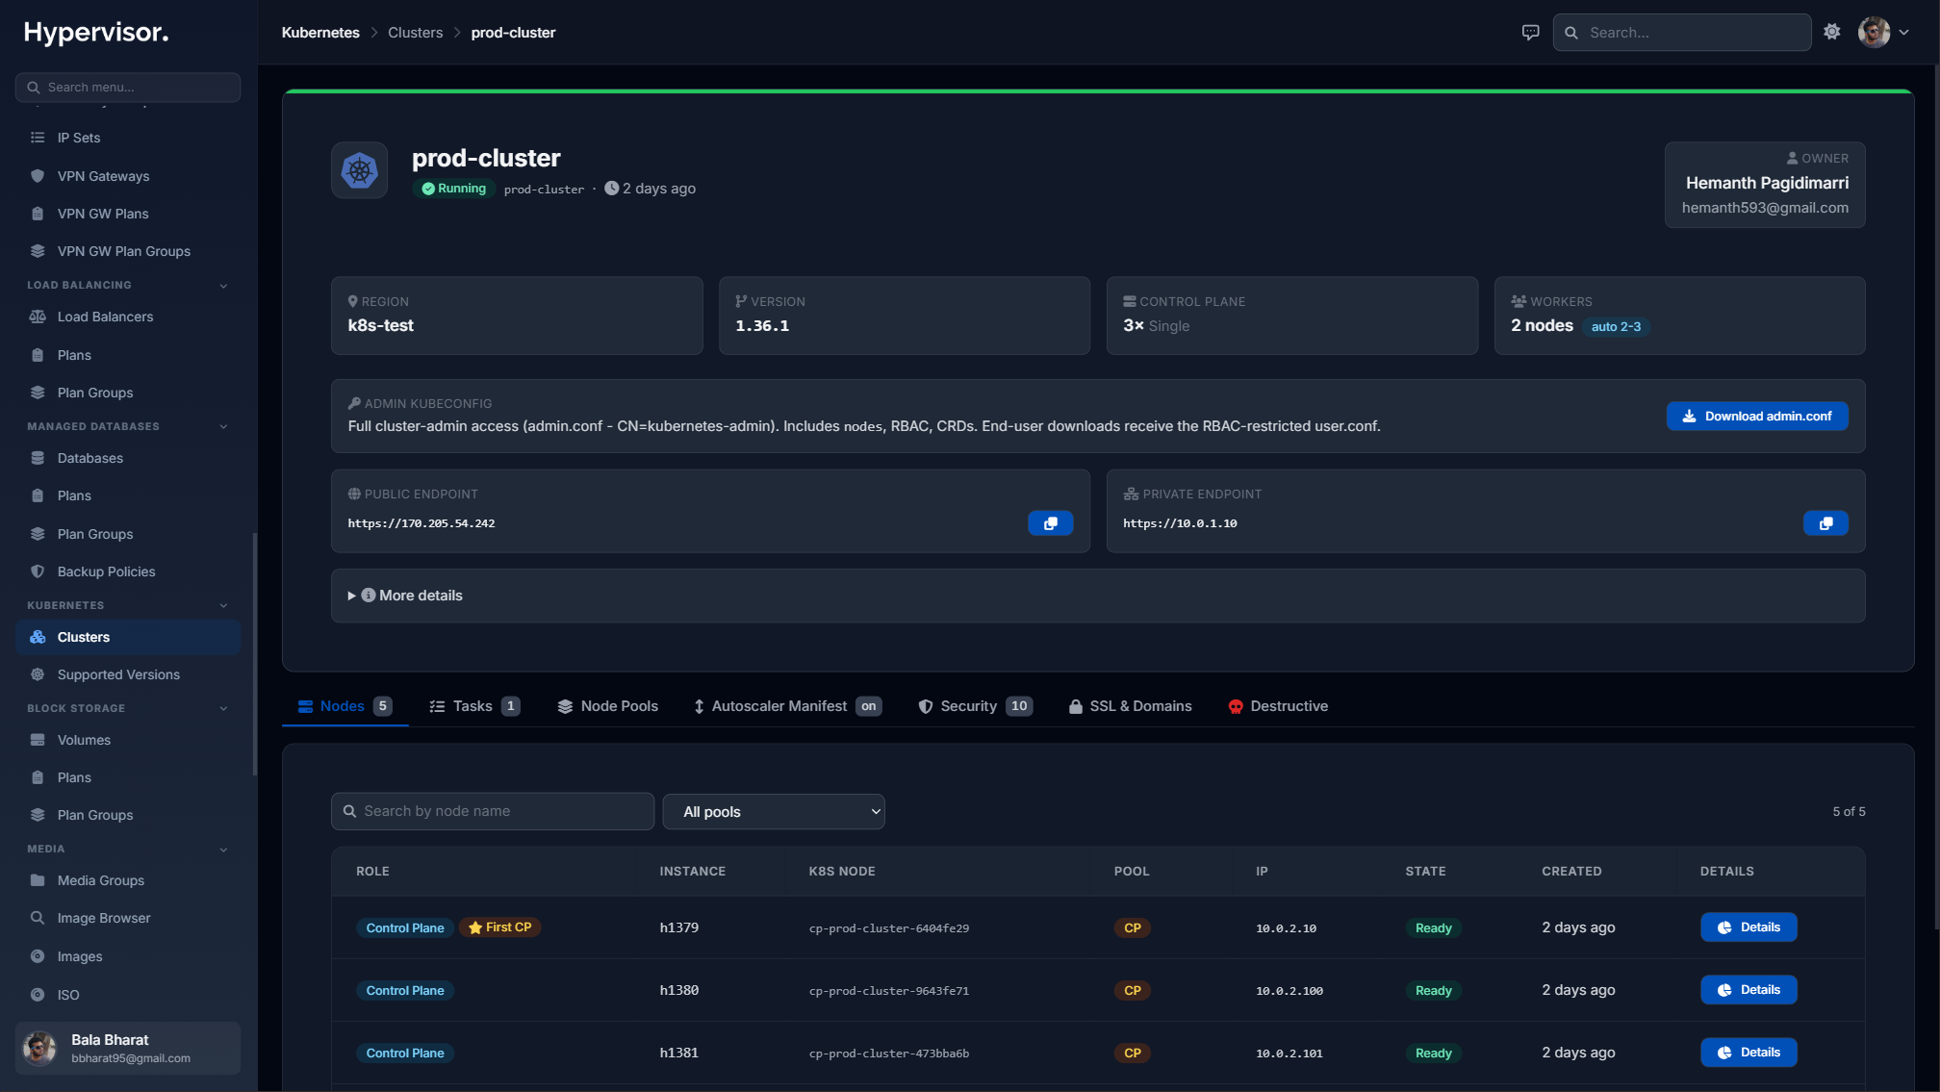Viewport: 1940px width, 1092px height.
Task: Go to Kubernetes breadcrumb
Action: 320,33
